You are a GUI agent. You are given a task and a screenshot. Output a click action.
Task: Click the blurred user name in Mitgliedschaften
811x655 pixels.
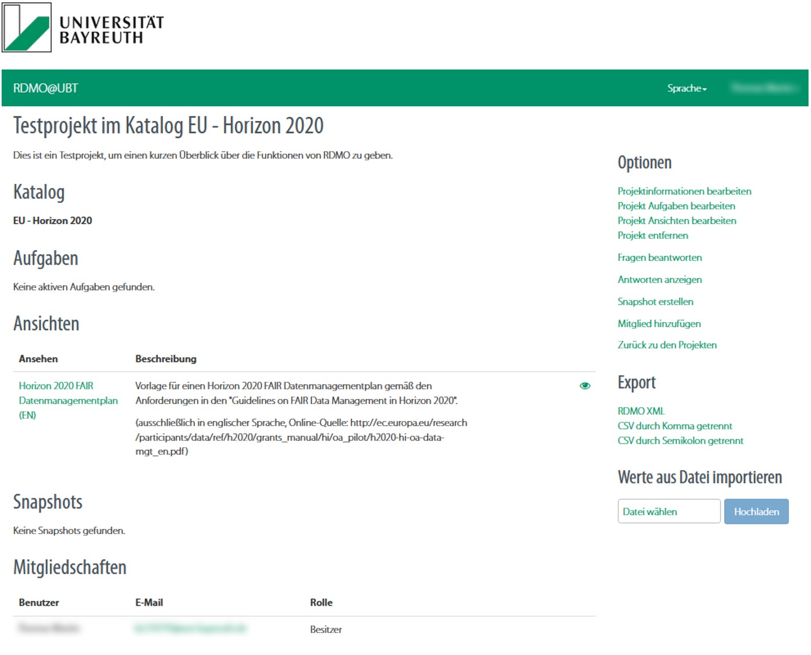pos(49,628)
